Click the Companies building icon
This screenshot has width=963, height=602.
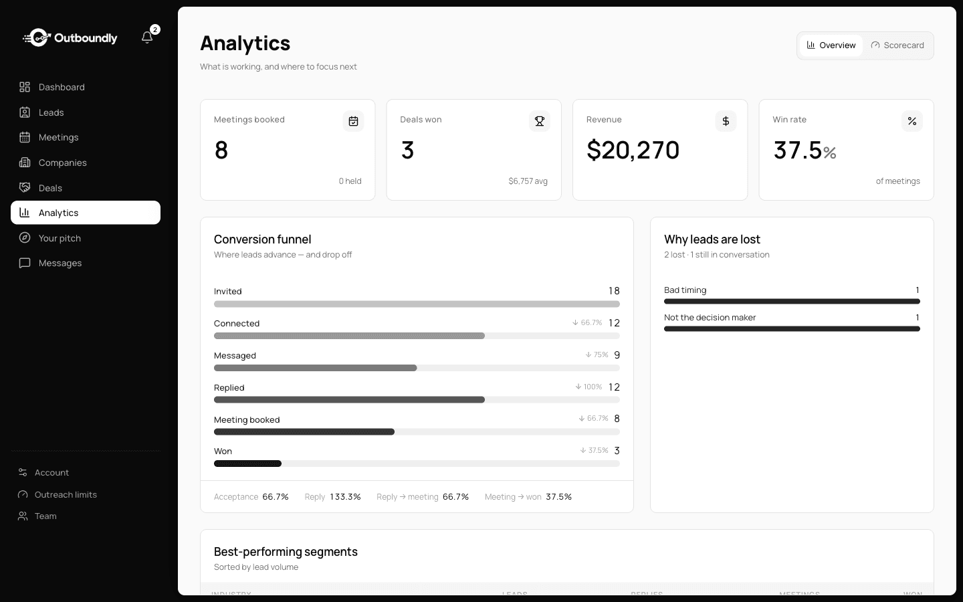point(25,163)
